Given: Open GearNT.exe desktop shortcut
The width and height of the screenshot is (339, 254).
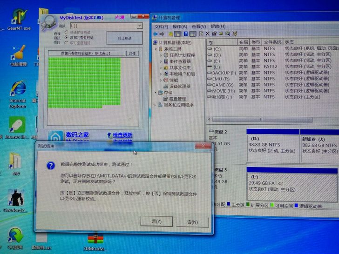Looking at the screenshot, I should [19, 20].
